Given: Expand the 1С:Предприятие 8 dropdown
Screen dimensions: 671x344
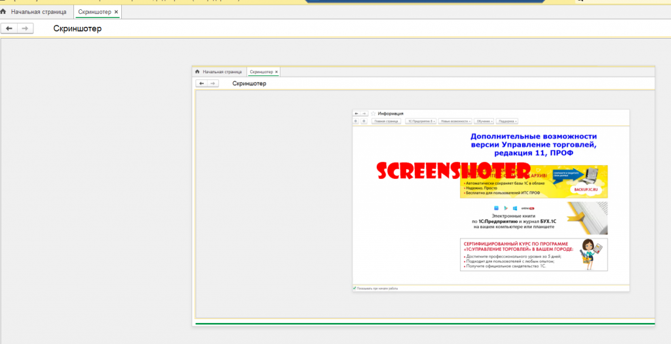Looking at the screenshot, I should (421, 121).
